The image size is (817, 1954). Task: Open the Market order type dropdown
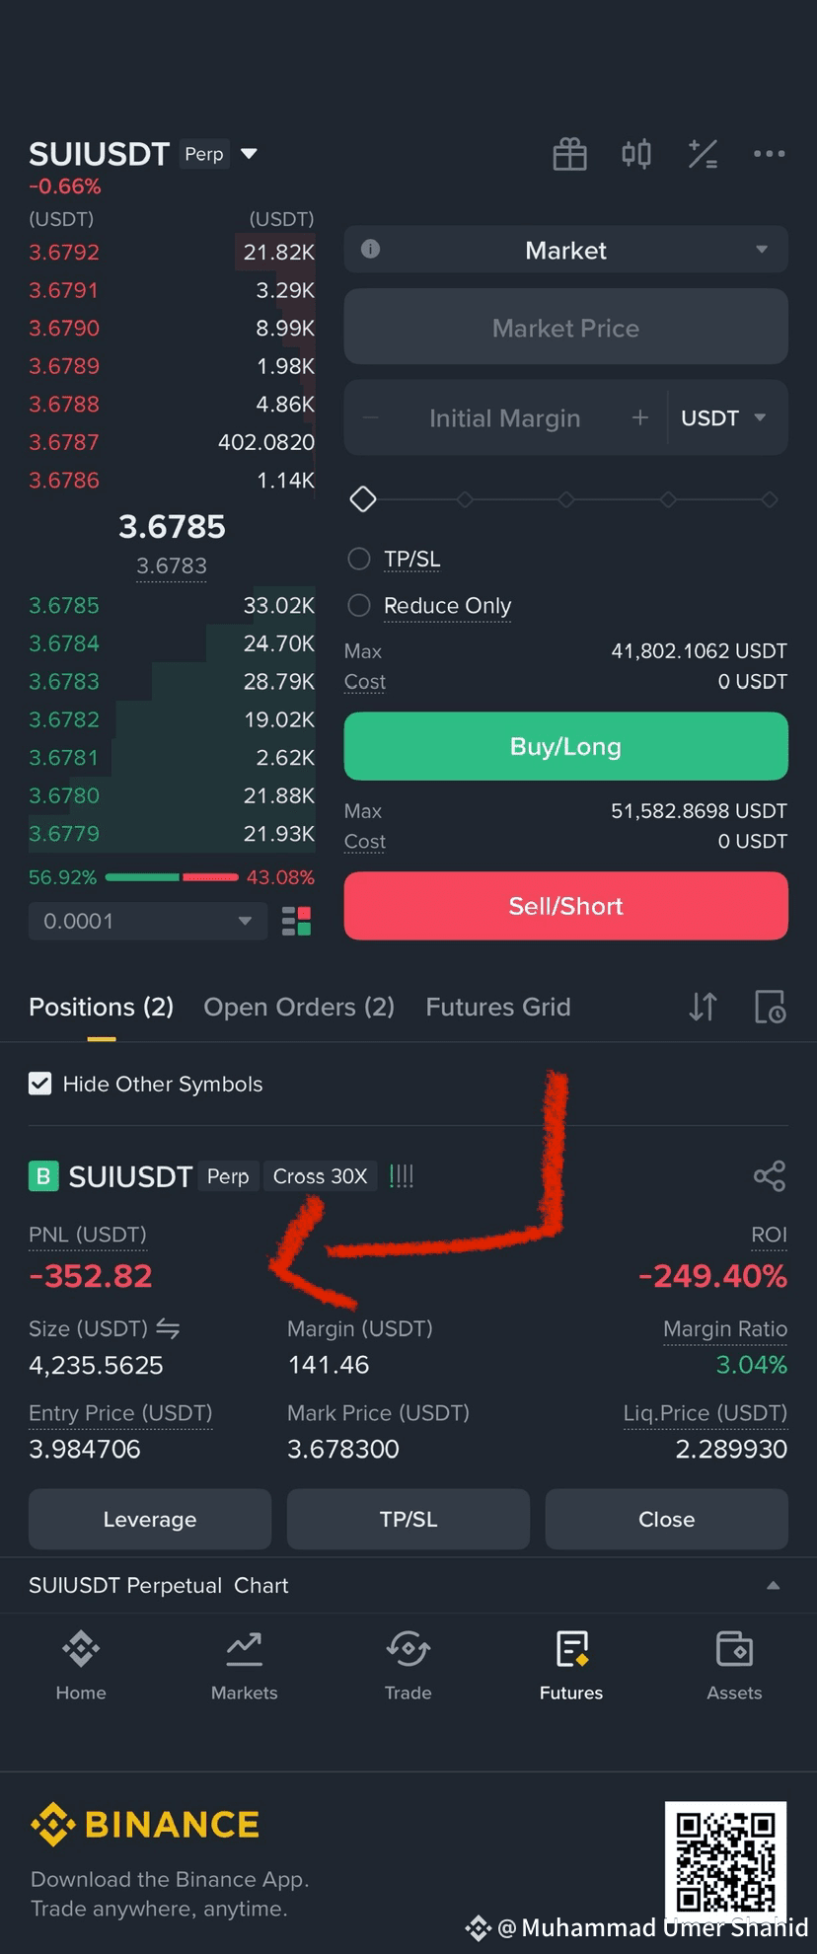click(x=565, y=250)
